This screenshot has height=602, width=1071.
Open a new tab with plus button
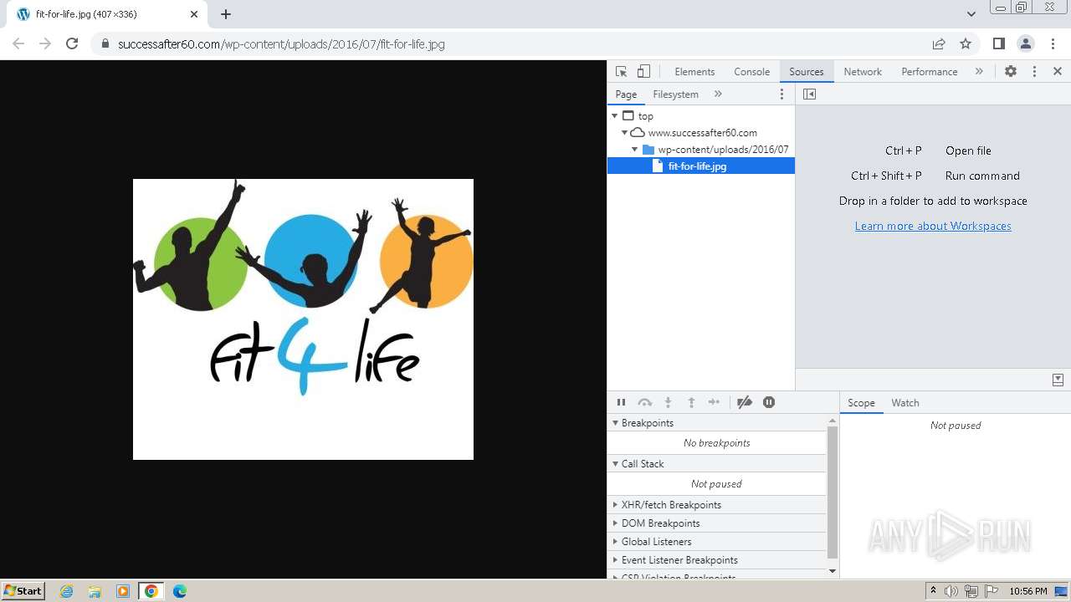(x=226, y=14)
